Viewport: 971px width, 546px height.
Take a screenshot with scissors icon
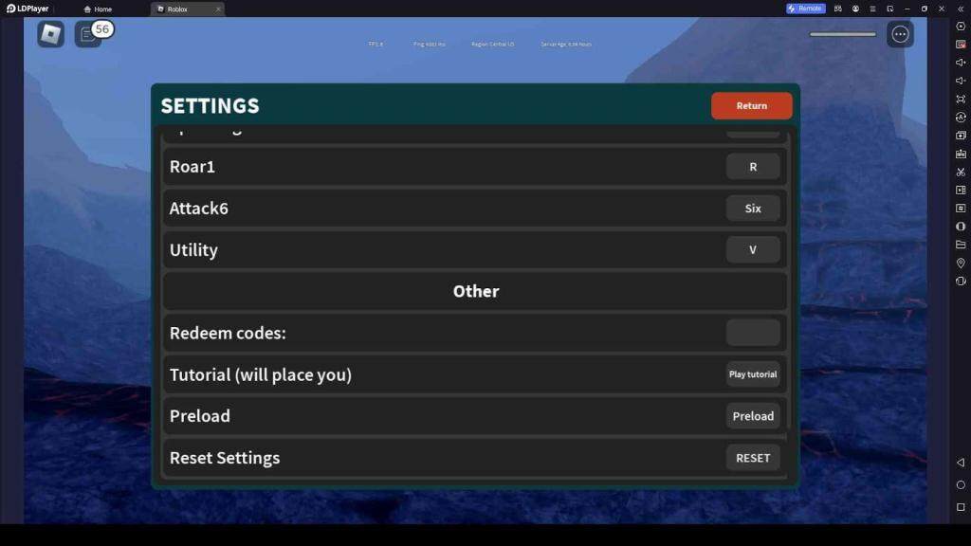pyautogui.click(x=961, y=172)
